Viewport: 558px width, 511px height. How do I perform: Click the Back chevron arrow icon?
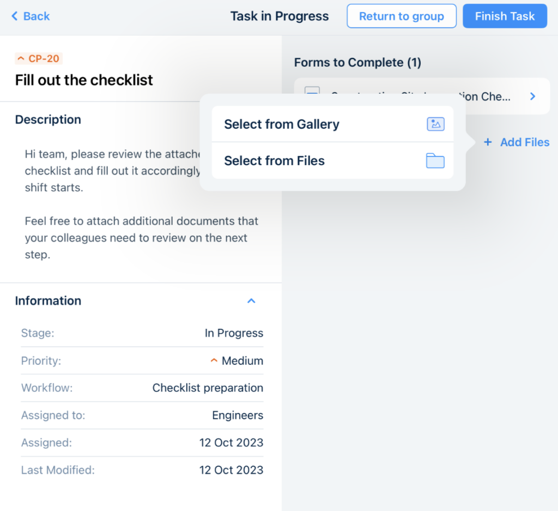click(x=15, y=16)
